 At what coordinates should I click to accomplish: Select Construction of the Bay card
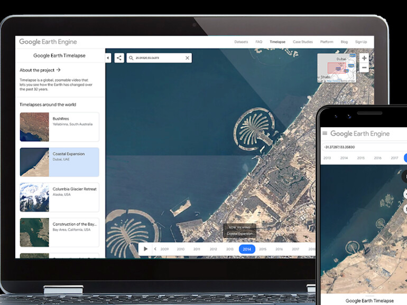click(59, 232)
